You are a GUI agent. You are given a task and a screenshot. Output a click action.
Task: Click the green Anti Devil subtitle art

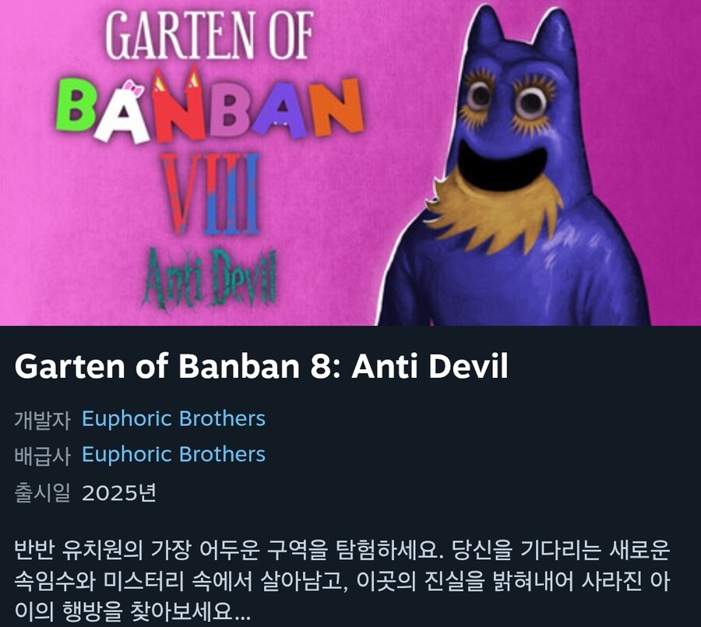[210, 277]
